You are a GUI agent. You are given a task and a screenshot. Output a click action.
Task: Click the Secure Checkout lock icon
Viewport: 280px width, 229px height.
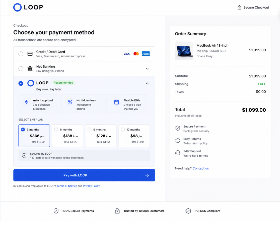tap(239, 7)
